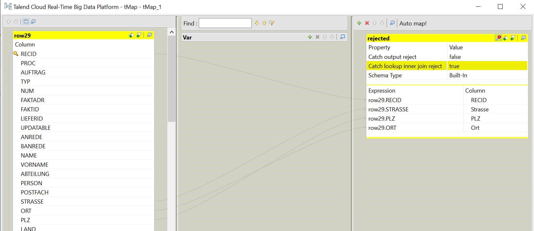
Task: Enable expression filter on rejected table
Action: [513, 38]
